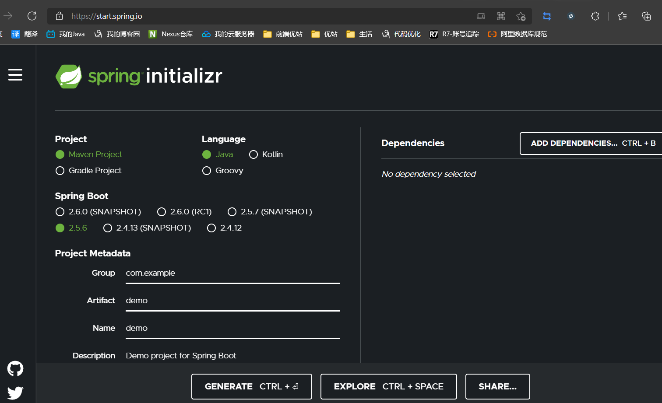The height and width of the screenshot is (403, 662).
Task: Focus the Description input field
Action: [233, 356]
